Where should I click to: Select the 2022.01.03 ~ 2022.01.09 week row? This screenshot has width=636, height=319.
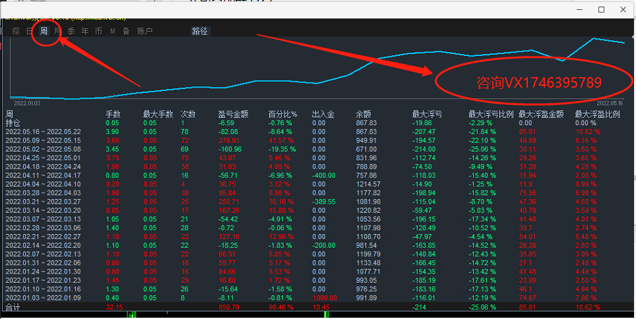[x=43, y=298]
